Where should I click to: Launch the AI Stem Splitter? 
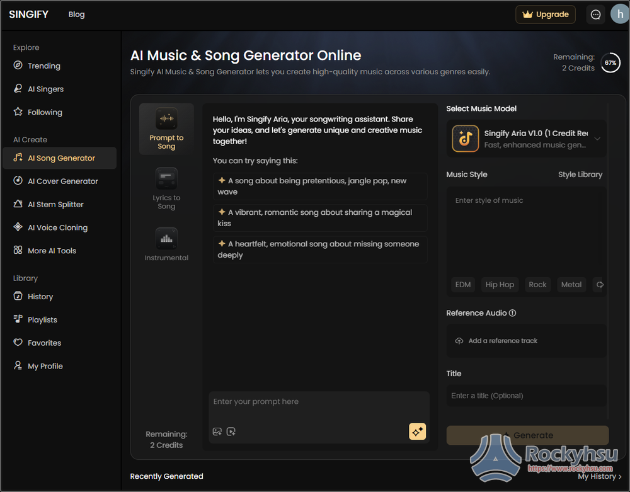tap(49, 205)
